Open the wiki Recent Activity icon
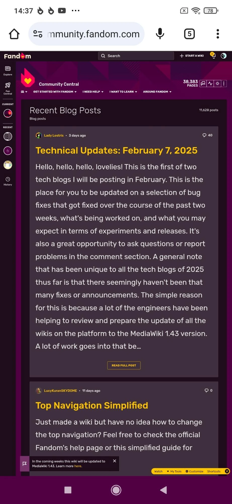The width and height of the screenshot is (232, 504). pos(210,83)
